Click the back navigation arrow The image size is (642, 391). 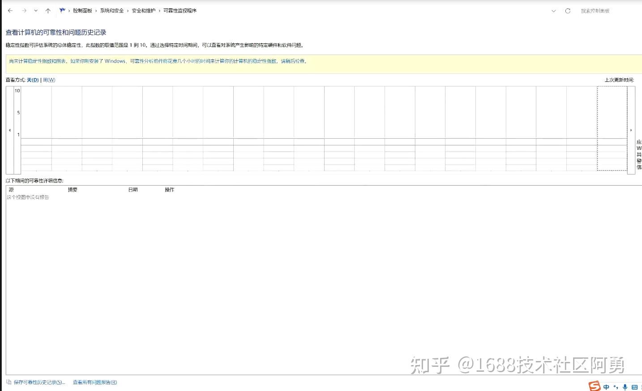10,10
